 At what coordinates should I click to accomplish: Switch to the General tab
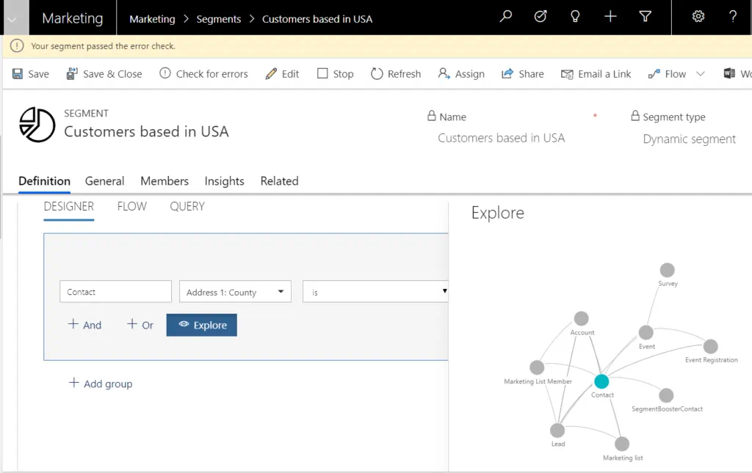(104, 181)
